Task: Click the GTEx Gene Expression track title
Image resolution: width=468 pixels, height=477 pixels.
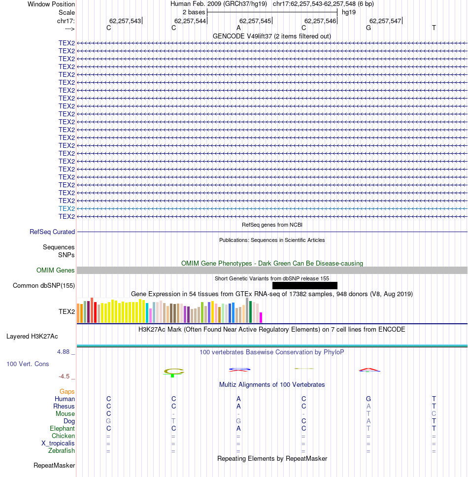Action: 272,294
